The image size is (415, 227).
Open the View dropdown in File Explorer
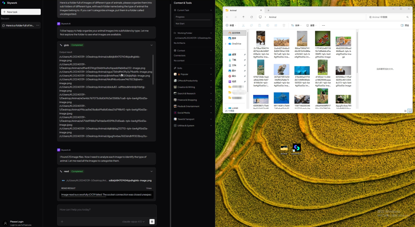tap(312, 25)
